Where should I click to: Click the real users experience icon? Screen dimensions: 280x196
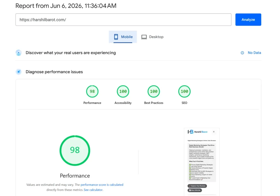pyautogui.click(x=19, y=53)
